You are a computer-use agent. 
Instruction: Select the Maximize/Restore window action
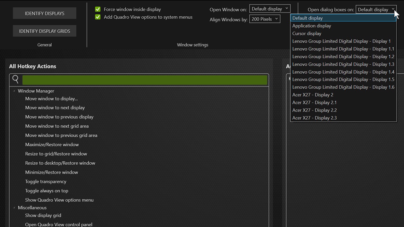(52, 144)
